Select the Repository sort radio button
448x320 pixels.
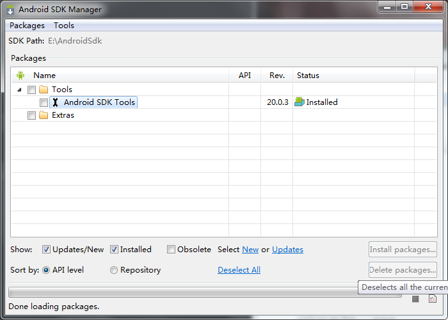tap(114, 270)
